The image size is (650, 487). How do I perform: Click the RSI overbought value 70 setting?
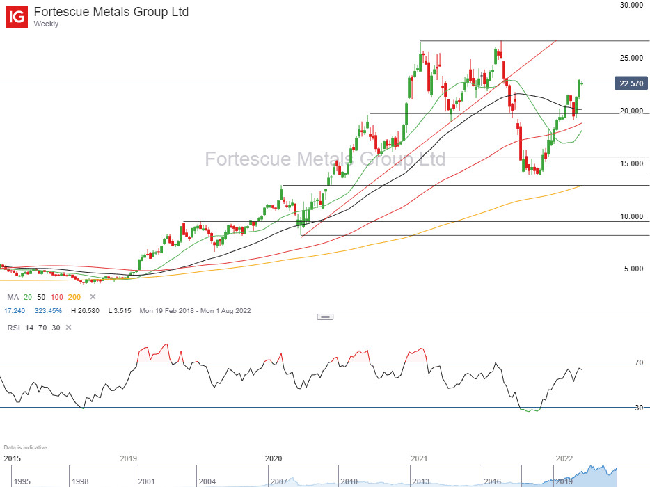click(x=42, y=328)
